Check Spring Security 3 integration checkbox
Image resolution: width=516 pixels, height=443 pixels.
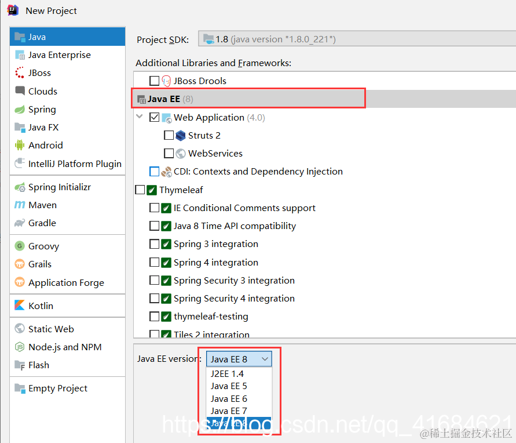(155, 280)
